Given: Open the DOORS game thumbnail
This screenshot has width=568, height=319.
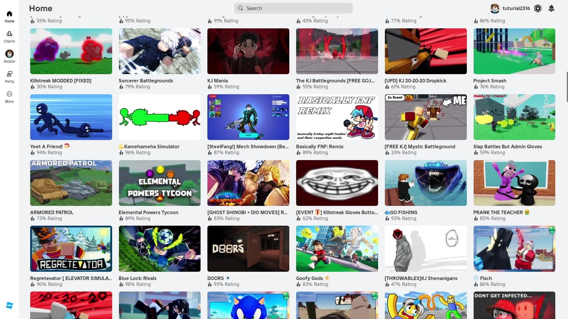Looking at the screenshot, I should pos(248,249).
